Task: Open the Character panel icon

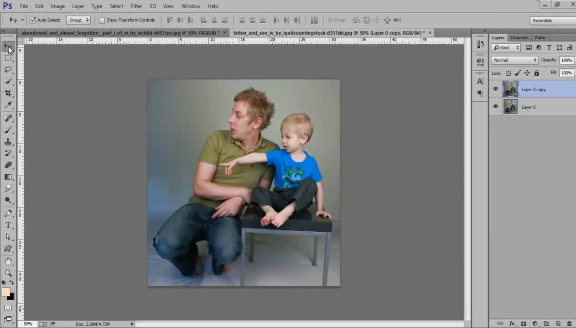Action: coord(480,81)
